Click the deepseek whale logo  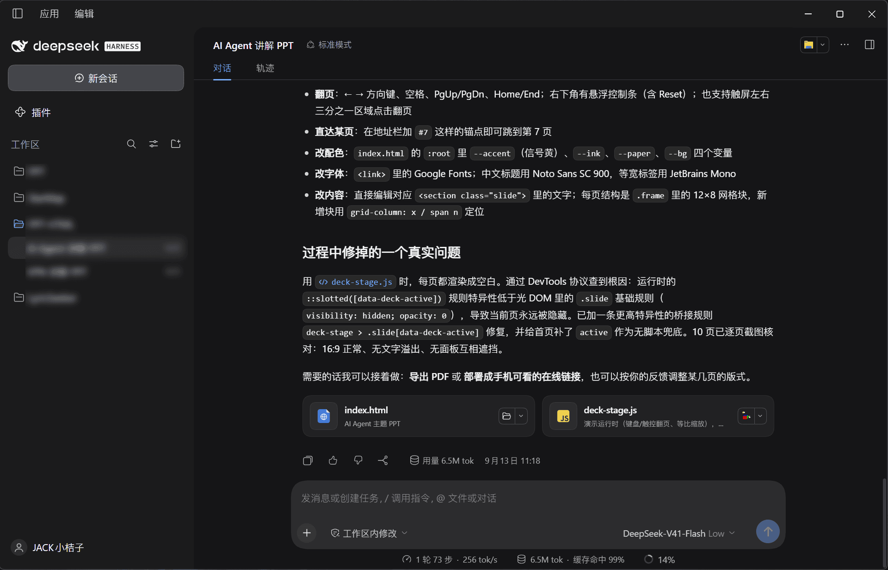[20, 46]
